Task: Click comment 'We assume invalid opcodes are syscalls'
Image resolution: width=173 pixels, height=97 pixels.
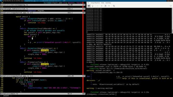Action: 44,30
